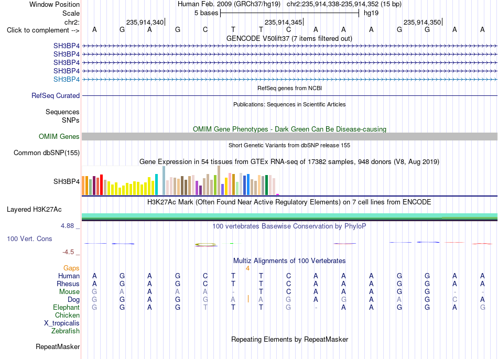Click the Human Feb. 2009 assembly title
This screenshot has width=498, height=359.
click(229, 4)
